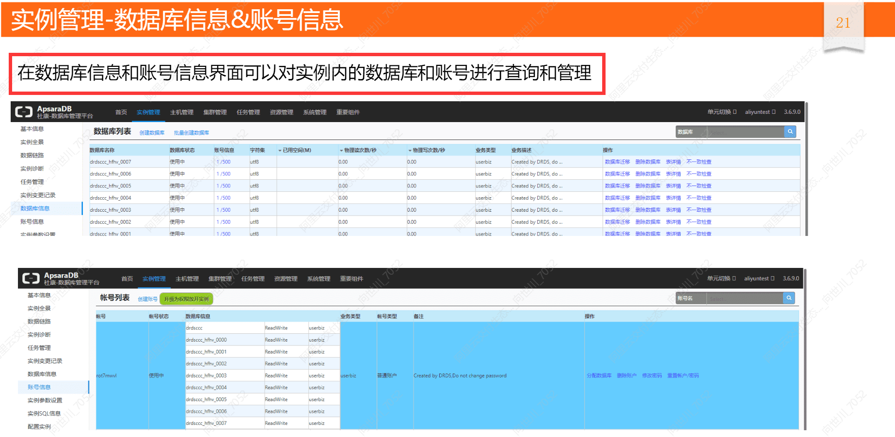Open 系统管理 tab in the account list screen
Image resolution: width=895 pixels, height=437 pixels.
tap(319, 279)
